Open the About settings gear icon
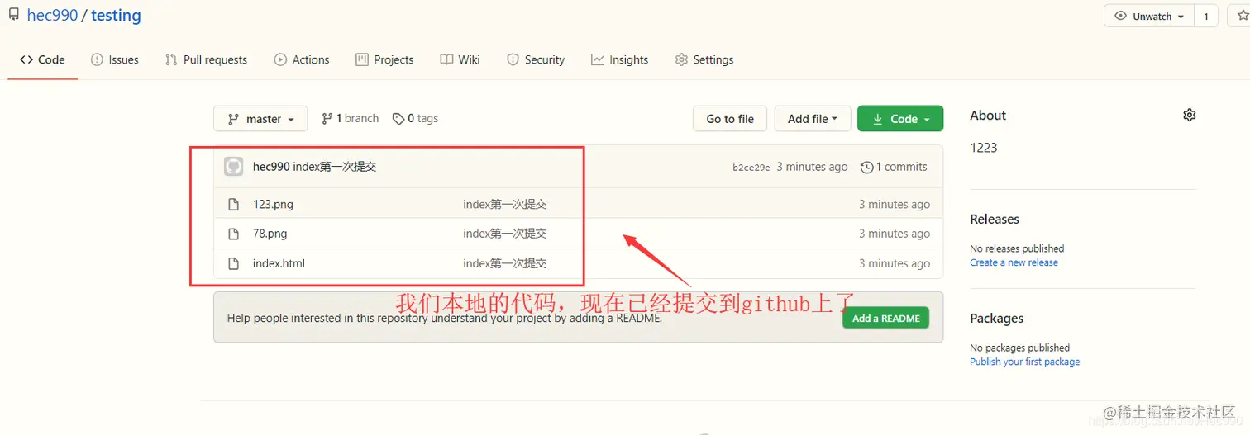Image resolution: width=1250 pixels, height=435 pixels. [x=1190, y=115]
